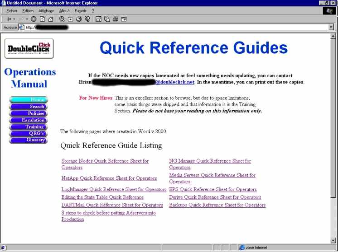Click the greyed Forward arrow button
This screenshot has width=338, height=252.
click(22, 19)
